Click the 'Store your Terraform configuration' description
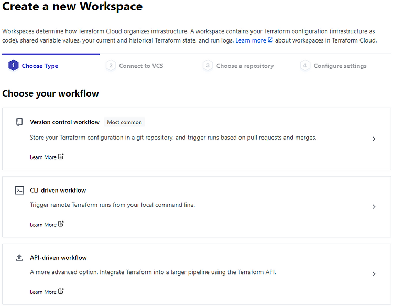The width and height of the screenshot is (393, 306). (x=173, y=138)
